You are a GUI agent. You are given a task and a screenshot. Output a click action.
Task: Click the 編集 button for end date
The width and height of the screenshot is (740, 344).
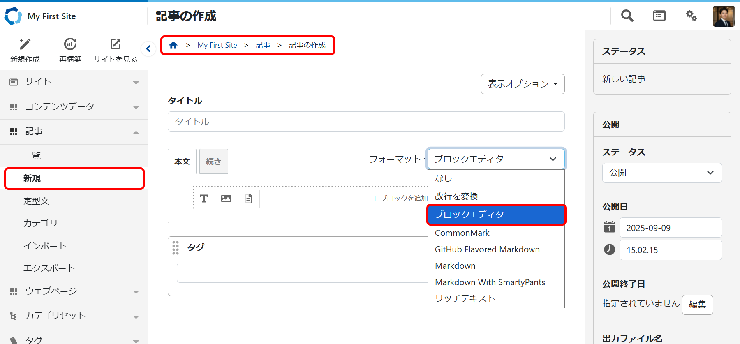(x=697, y=305)
